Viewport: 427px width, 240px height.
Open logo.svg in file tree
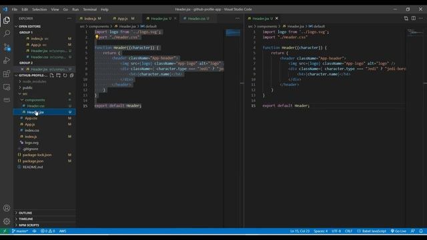pos(31,143)
